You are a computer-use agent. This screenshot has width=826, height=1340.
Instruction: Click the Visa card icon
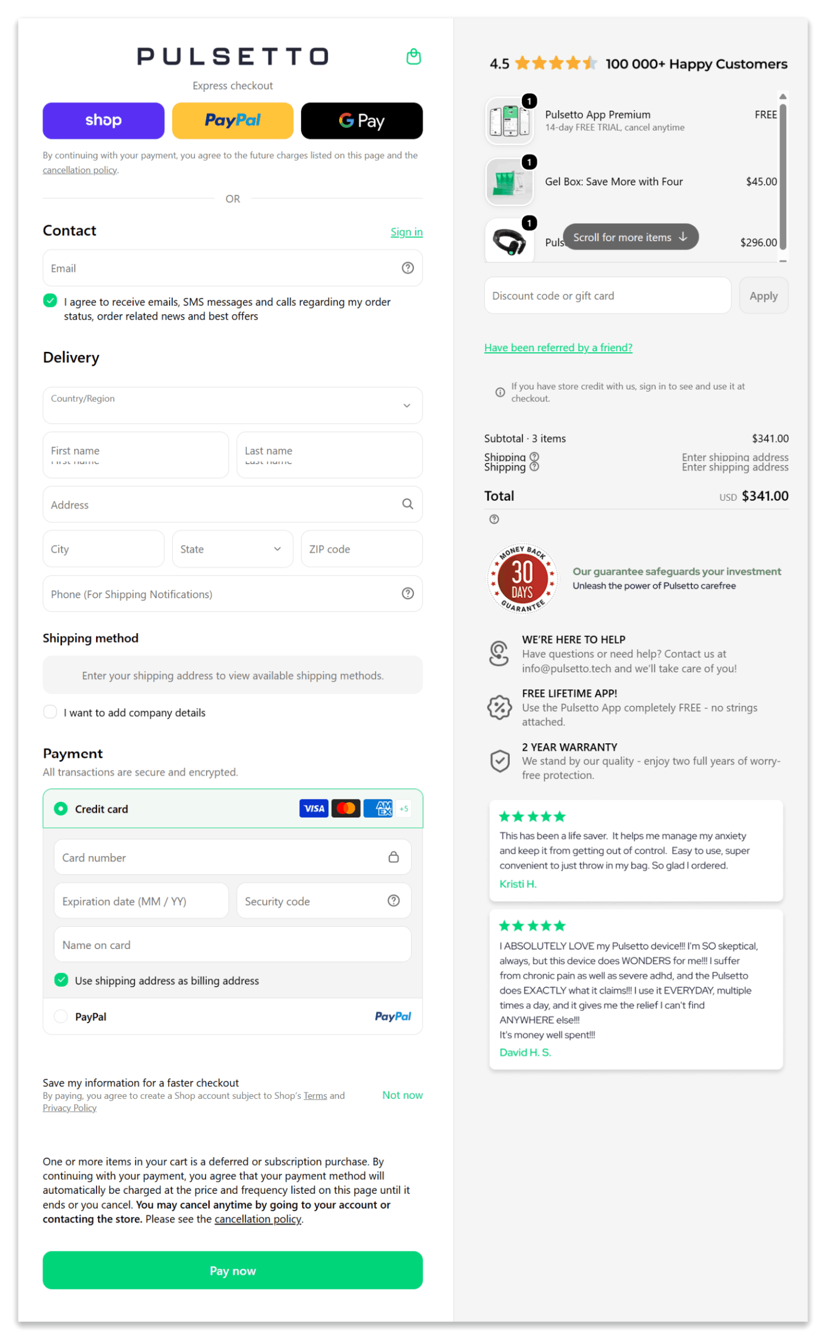(x=313, y=808)
